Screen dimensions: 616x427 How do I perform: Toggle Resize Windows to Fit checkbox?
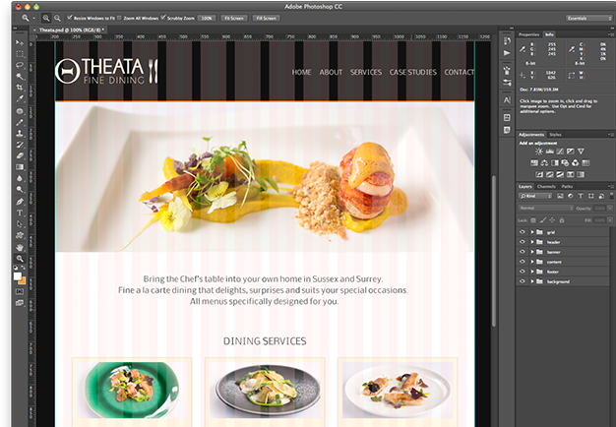pyautogui.click(x=70, y=18)
